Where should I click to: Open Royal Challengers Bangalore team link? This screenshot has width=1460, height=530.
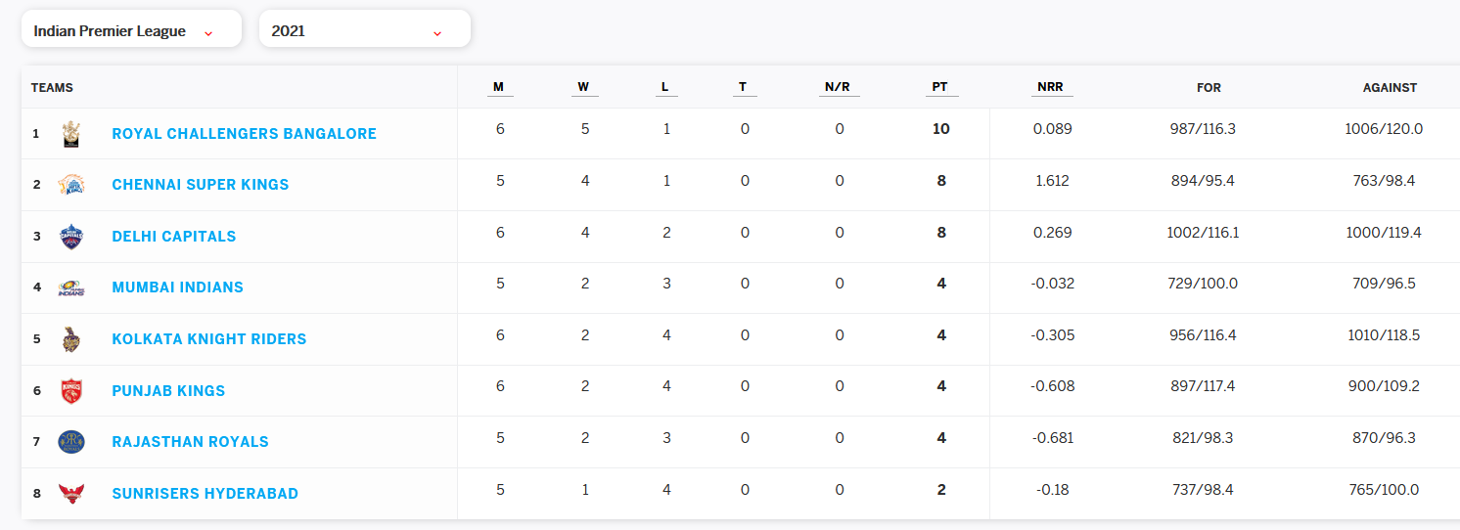pyautogui.click(x=244, y=134)
